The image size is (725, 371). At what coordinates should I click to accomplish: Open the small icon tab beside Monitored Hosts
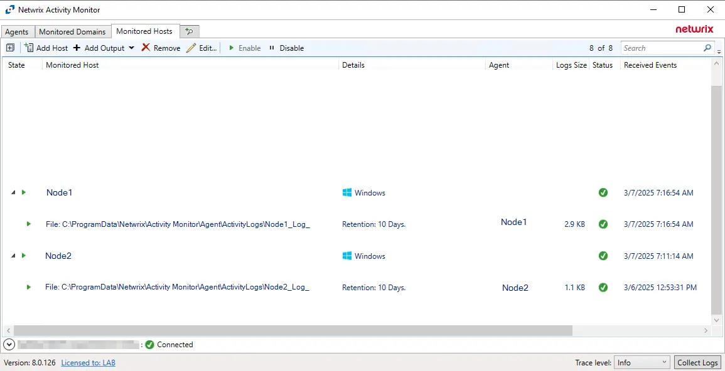(189, 30)
